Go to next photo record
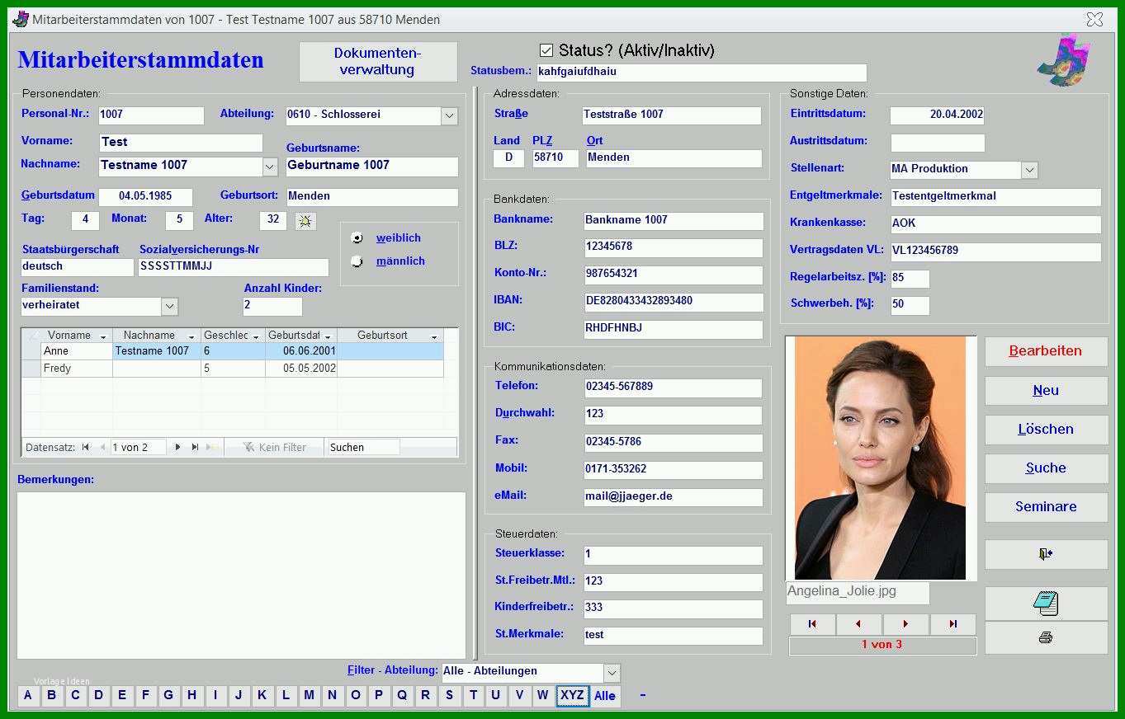Screen dimensions: 1125x719 [x=905, y=624]
